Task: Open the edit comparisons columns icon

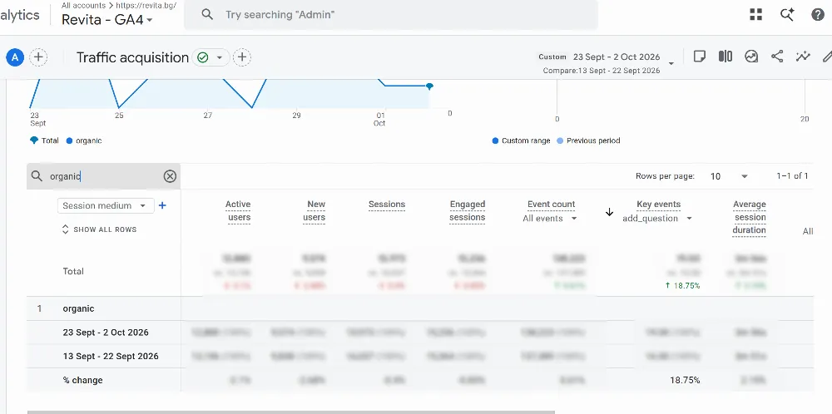Action: [x=726, y=57]
